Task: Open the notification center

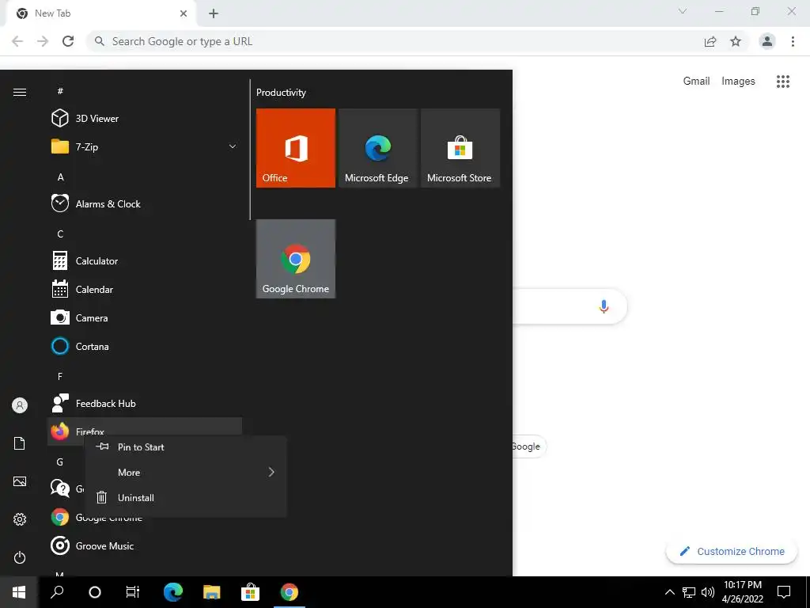Action: (784, 592)
